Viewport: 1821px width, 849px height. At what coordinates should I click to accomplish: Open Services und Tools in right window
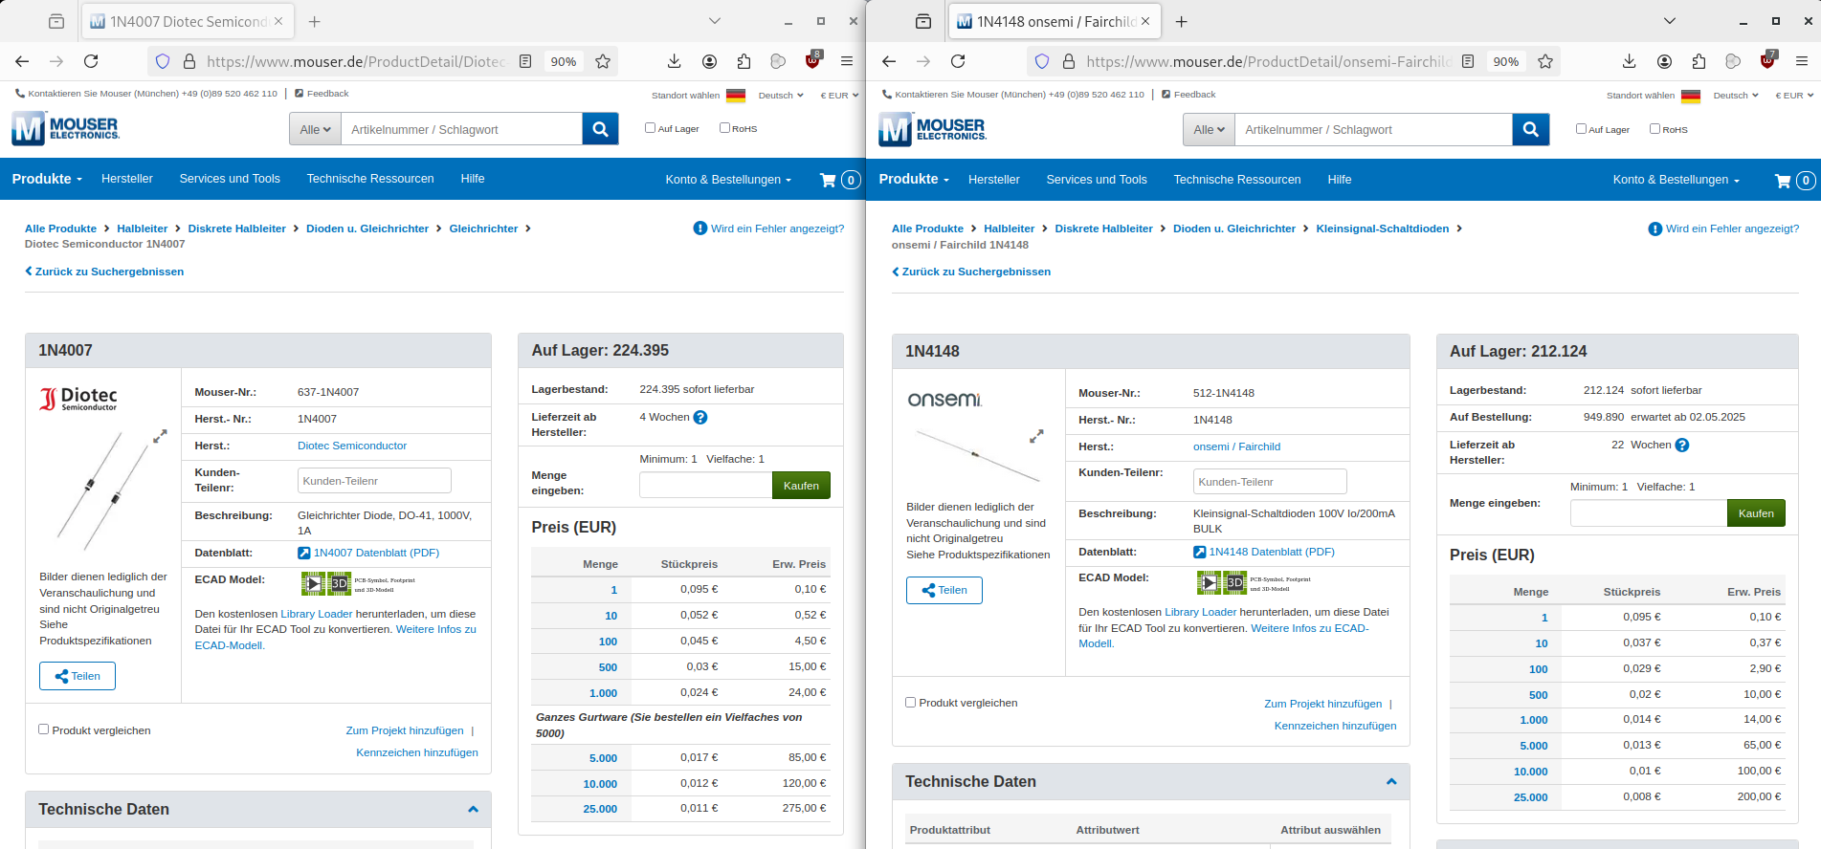pos(1097,180)
